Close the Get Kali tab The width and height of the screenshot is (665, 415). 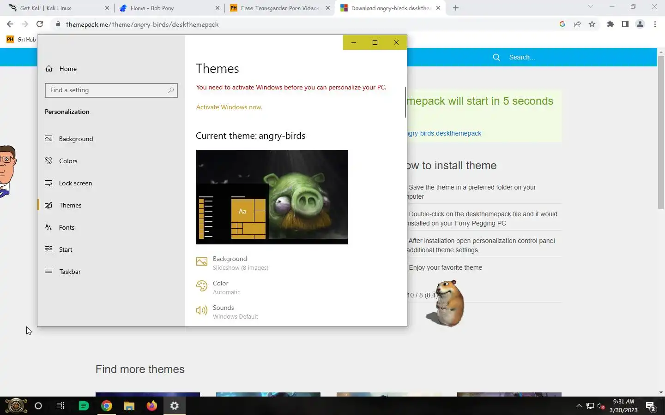107,8
